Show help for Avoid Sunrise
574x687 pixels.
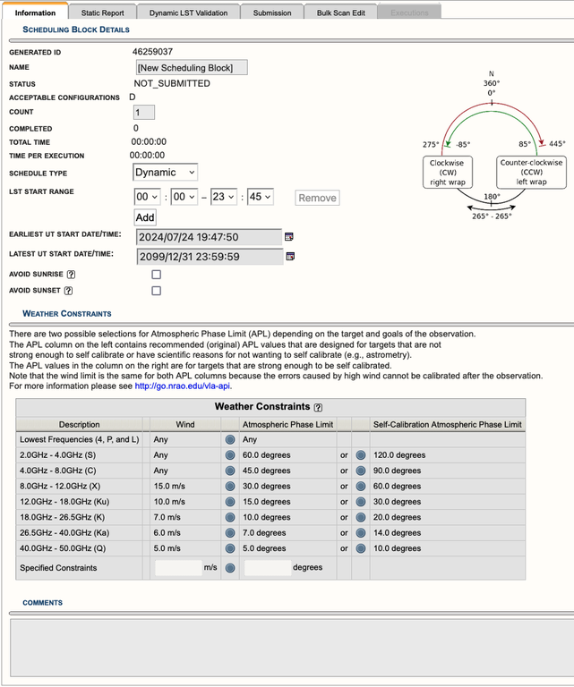point(71,275)
